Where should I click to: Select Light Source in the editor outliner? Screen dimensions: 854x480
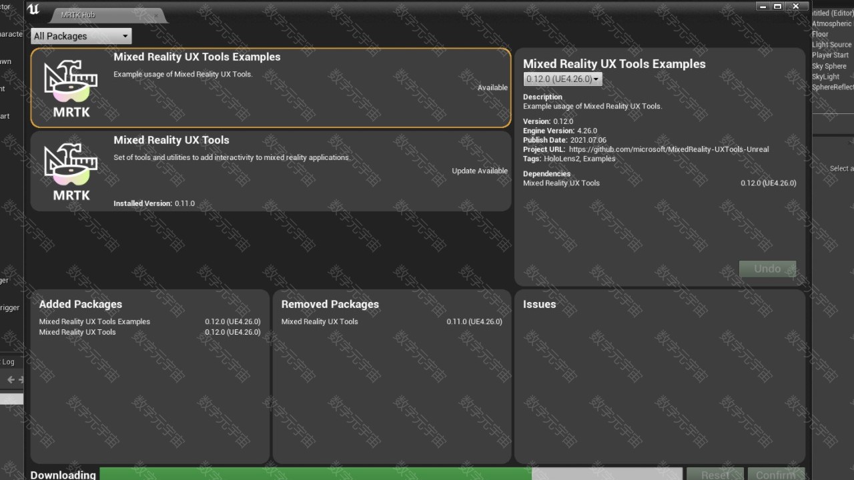point(832,45)
